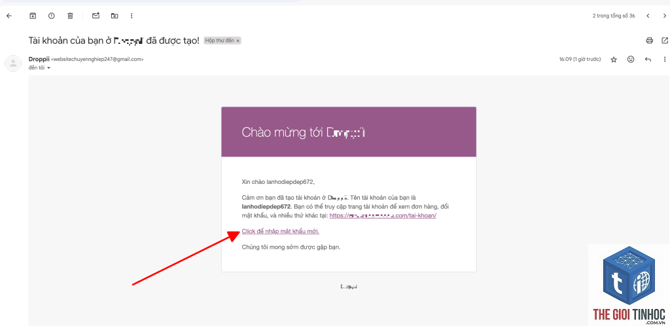This screenshot has height=326, width=670.
Task: Click 'Chúng tôi mong sớm được gặp bạn.'
Action: 291,247
